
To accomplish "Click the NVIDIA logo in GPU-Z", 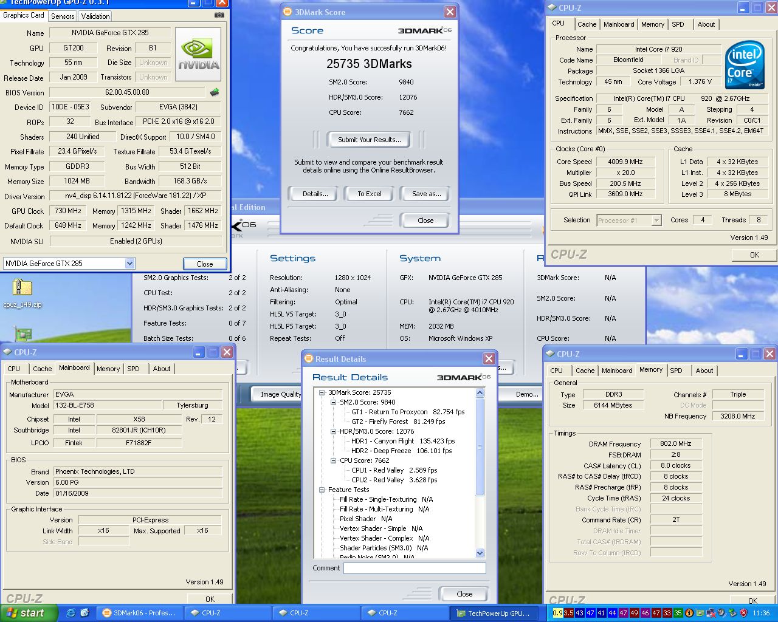I will [198, 54].
